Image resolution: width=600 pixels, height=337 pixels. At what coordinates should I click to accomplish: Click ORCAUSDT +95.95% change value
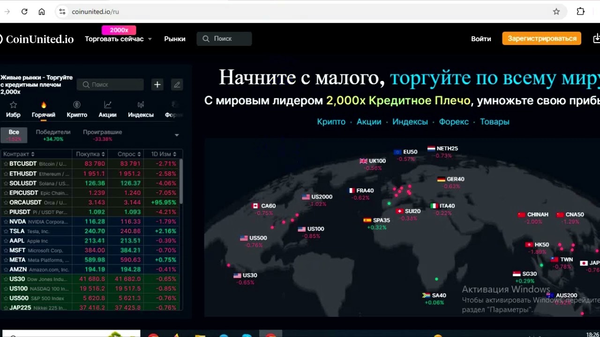tap(164, 202)
